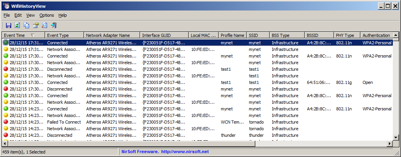
Task: Click the Save Selected Items toolbar icon
Action: [x=9, y=25]
